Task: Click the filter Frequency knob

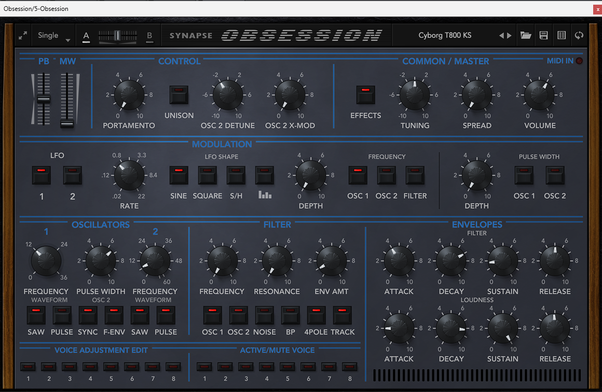Action: pos(222,261)
